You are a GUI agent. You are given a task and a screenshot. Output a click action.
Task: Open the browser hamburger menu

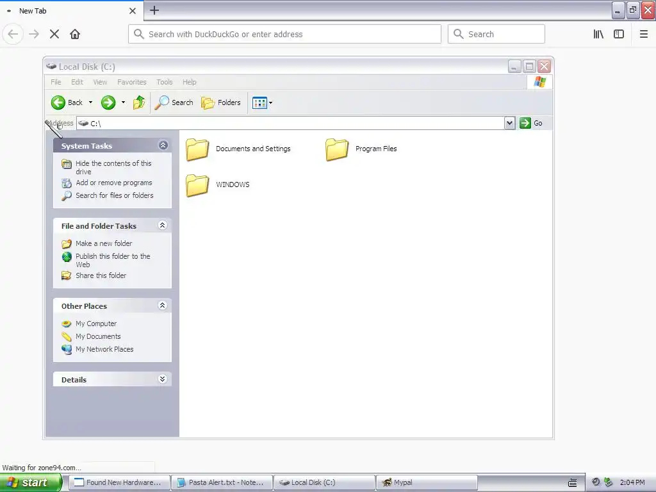pos(644,34)
